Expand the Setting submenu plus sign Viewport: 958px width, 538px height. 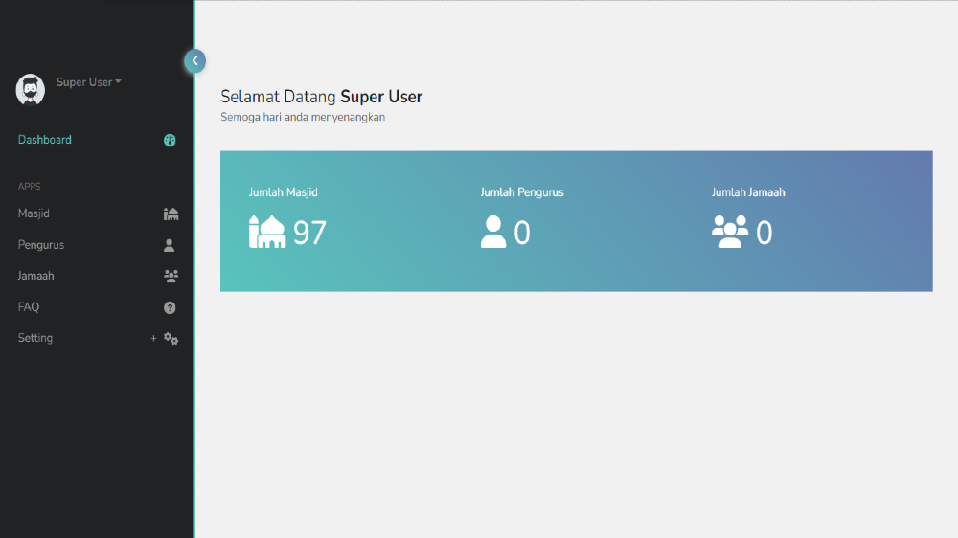[153, 338]
